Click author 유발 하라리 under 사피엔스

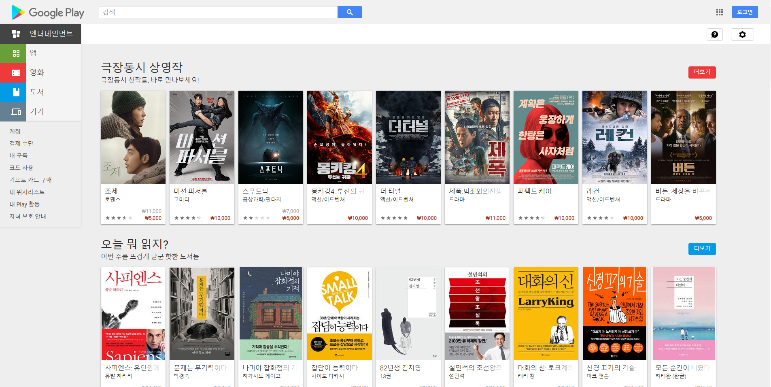[x=119, y=376]
